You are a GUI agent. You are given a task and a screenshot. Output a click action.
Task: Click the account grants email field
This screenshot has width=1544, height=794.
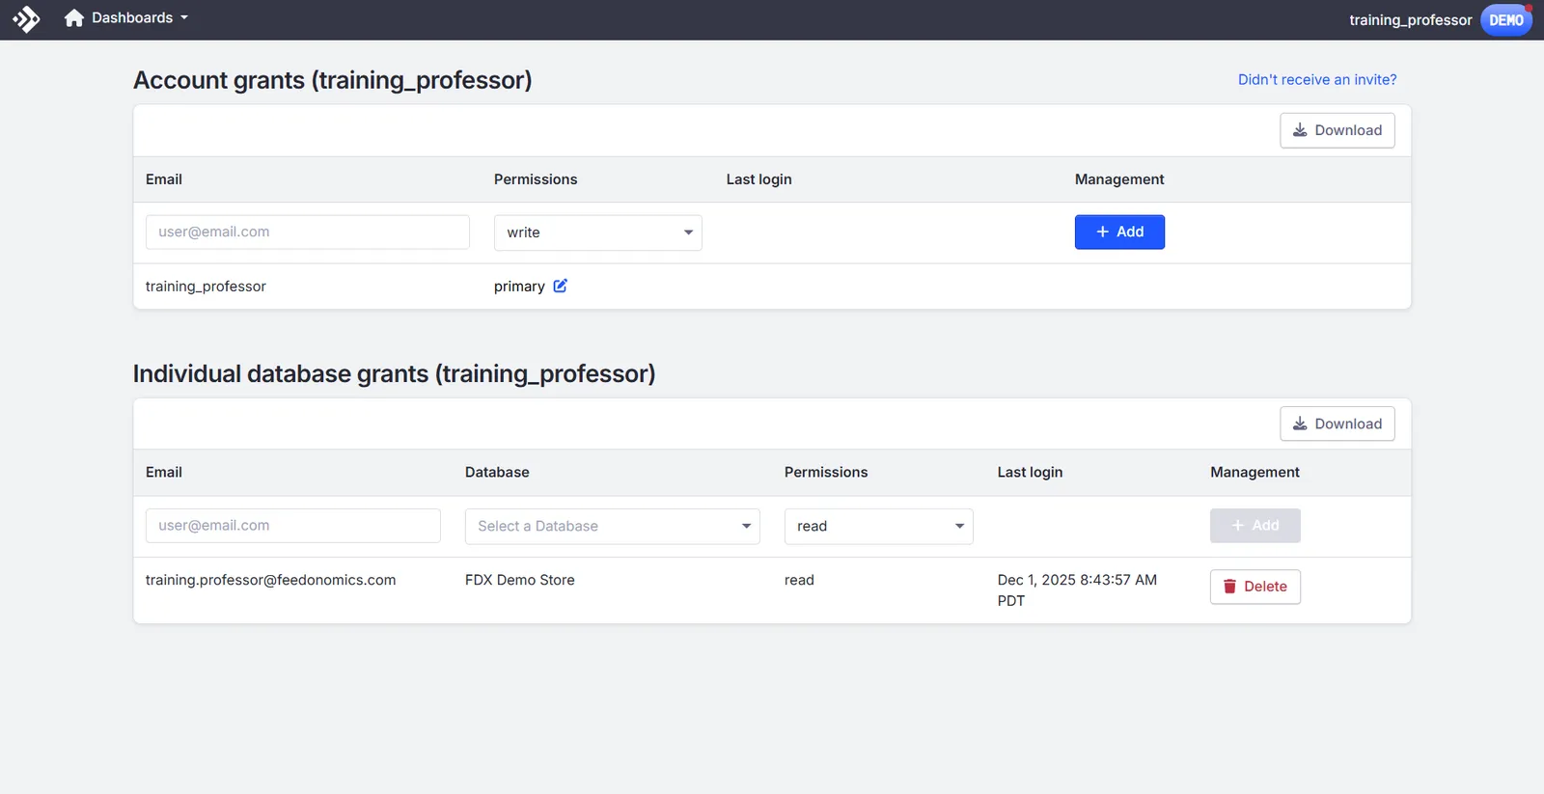tap(308, 233)
